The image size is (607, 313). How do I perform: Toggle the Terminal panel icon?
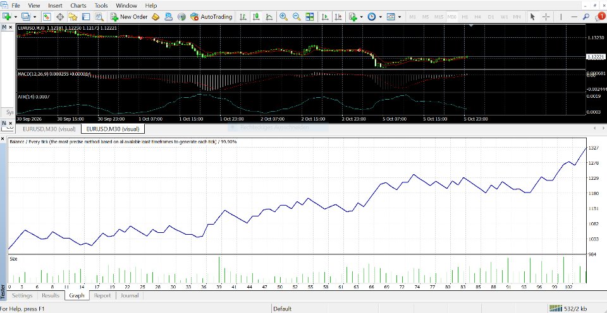(86, 16)
